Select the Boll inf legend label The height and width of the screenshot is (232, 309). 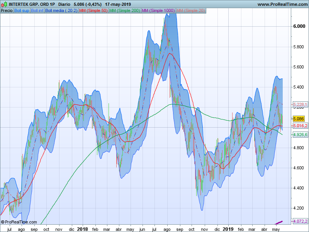[x=37, y=11]
